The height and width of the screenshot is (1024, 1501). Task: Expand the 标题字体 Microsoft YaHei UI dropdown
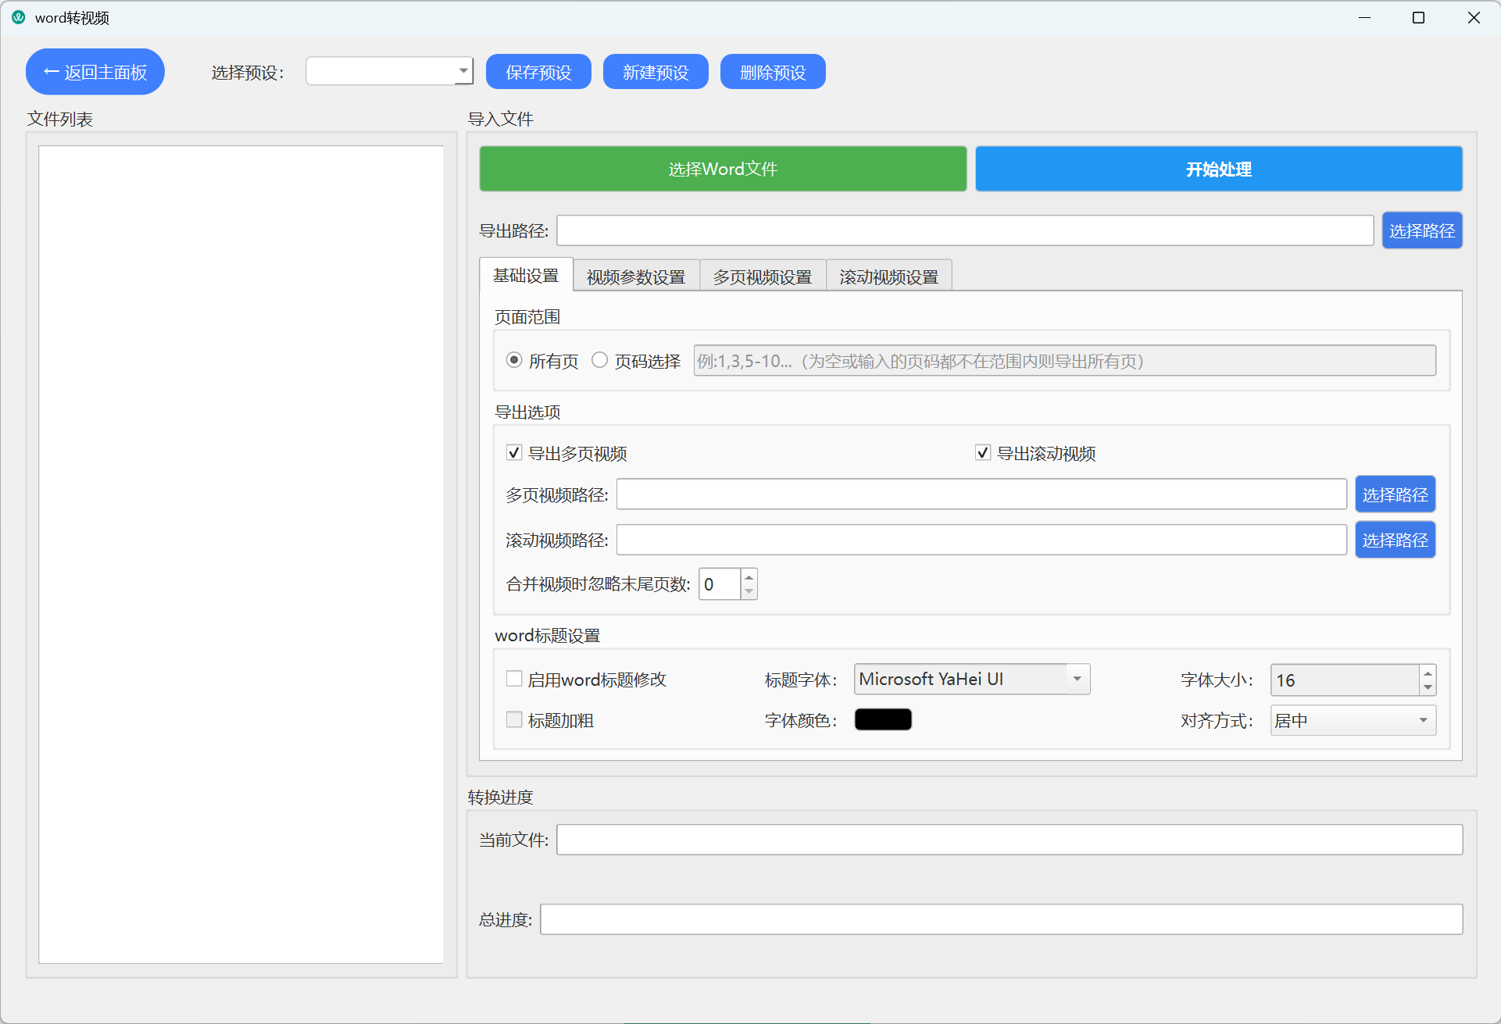[x=971, y=679]
